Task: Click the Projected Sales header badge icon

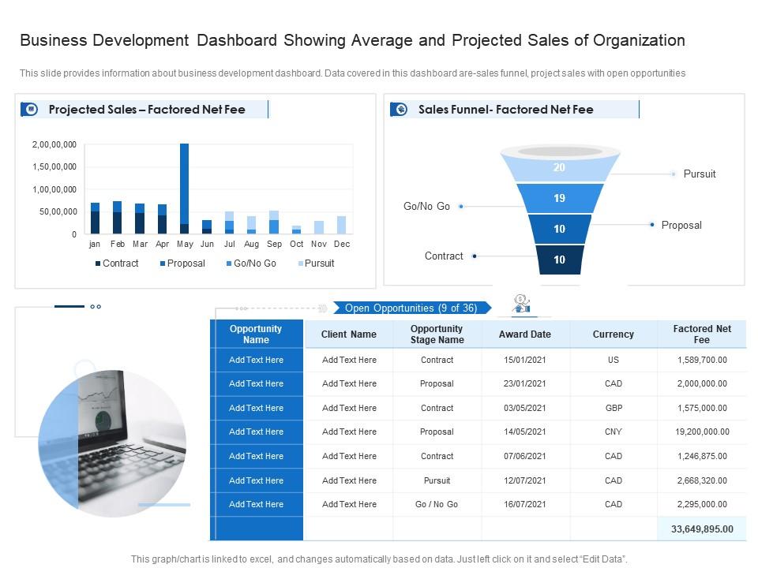Action: pyautogui.click(x=31, y=109)
